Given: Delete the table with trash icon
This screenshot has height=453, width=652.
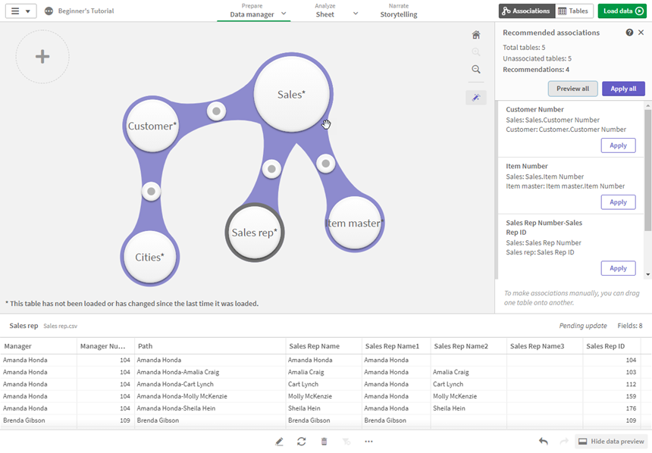Looking at the screenshot, I should click(x=324, y=442).
